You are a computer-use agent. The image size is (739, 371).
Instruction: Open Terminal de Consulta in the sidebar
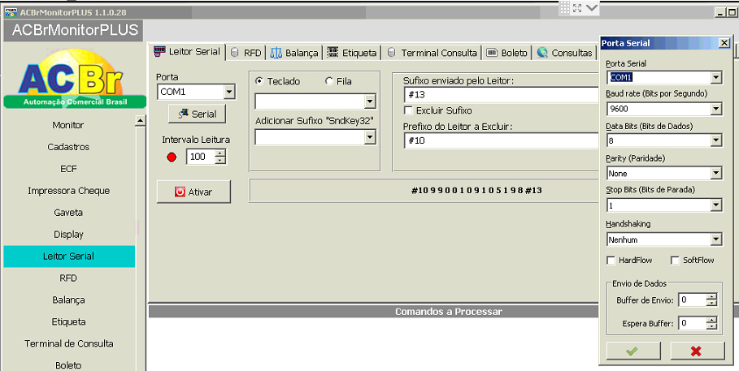[68, 343]
